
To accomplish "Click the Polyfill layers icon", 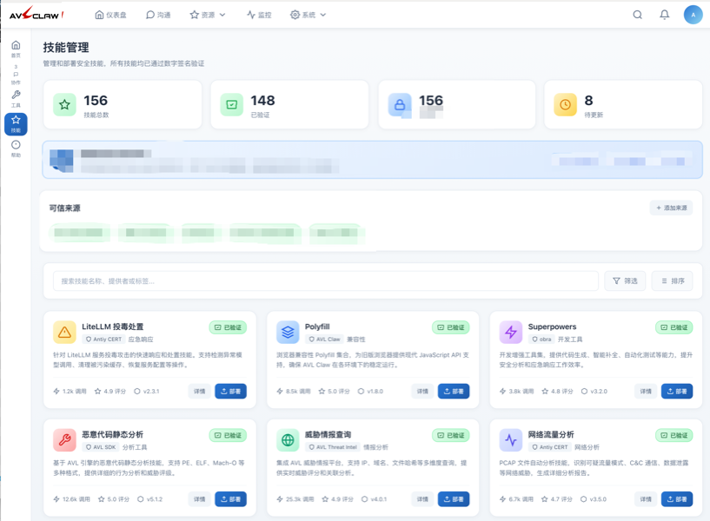I will tap(288, 333).
